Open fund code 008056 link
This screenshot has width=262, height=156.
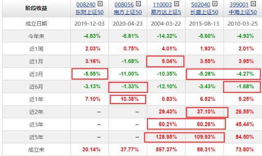(124, 4)
